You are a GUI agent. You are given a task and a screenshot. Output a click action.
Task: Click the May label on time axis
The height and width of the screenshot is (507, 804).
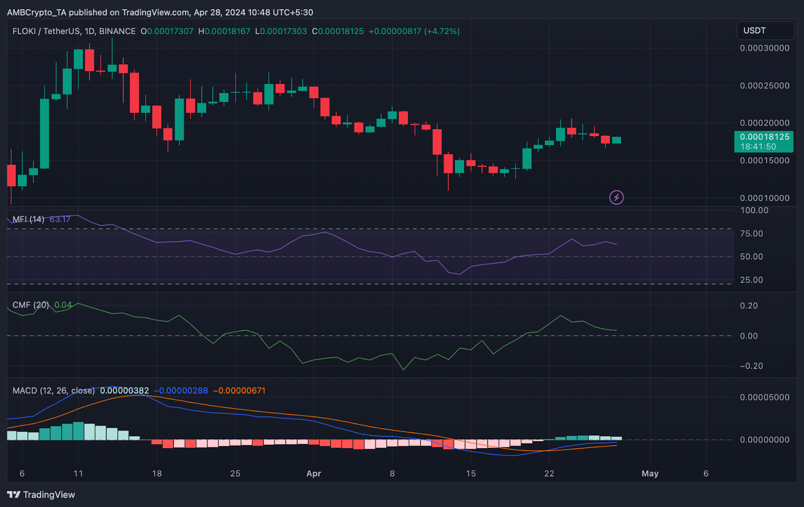pos(650,473)
